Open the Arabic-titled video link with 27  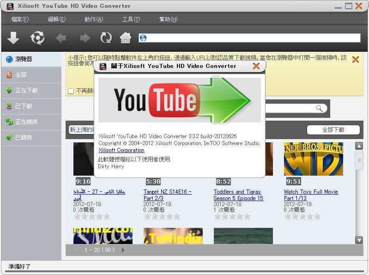(99, 195)
